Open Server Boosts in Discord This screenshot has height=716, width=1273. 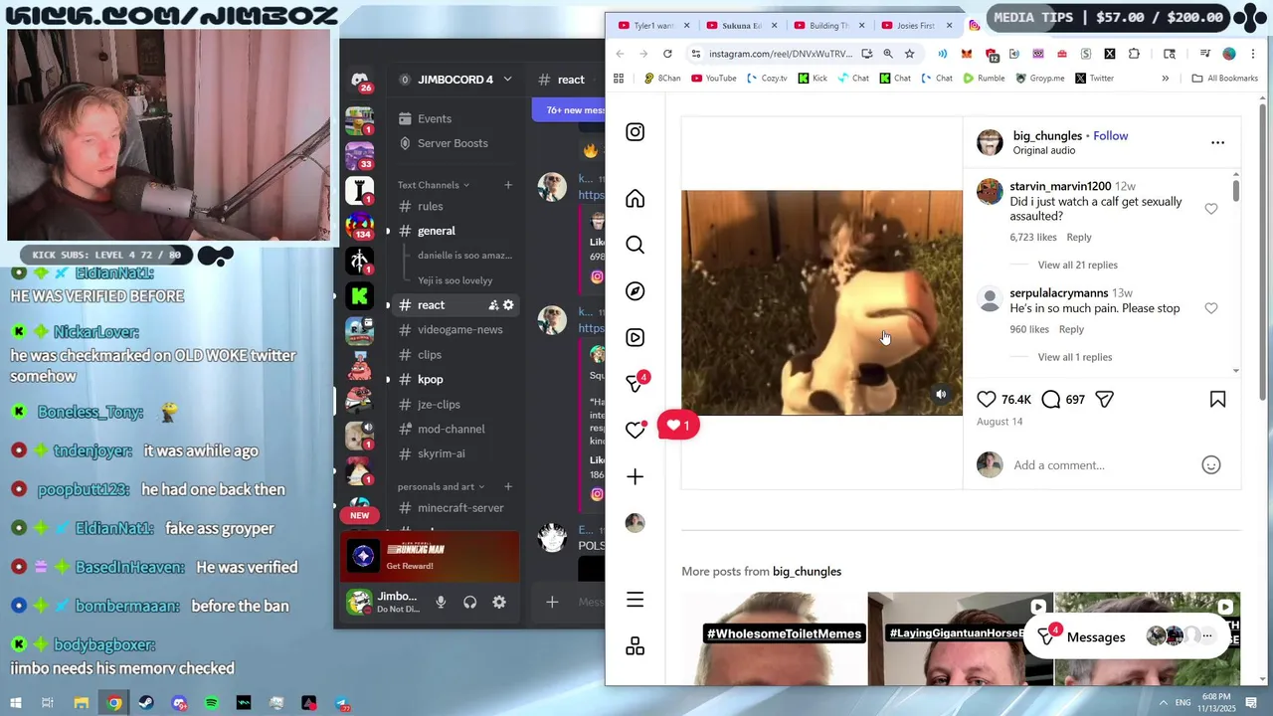pyautogui.click(x=453, y=143)
